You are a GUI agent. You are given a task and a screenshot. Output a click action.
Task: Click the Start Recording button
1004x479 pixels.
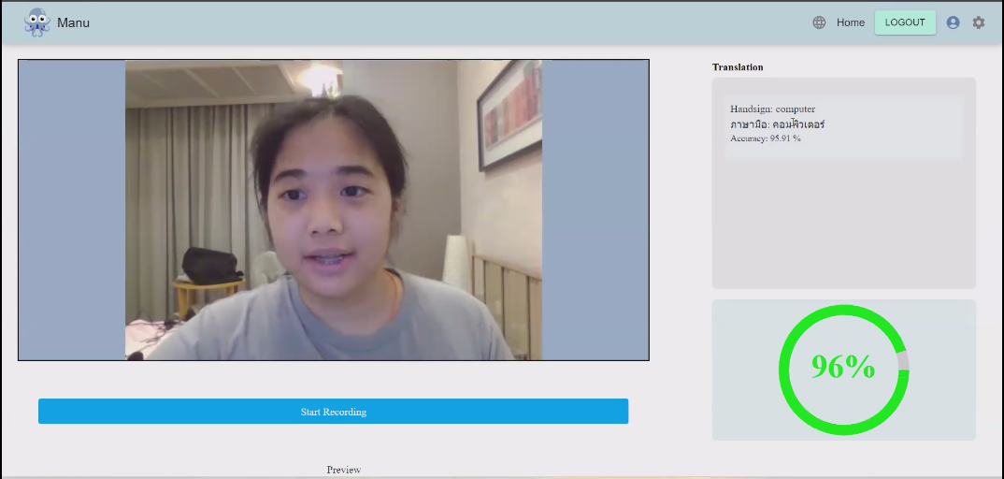tap(333, 412)
